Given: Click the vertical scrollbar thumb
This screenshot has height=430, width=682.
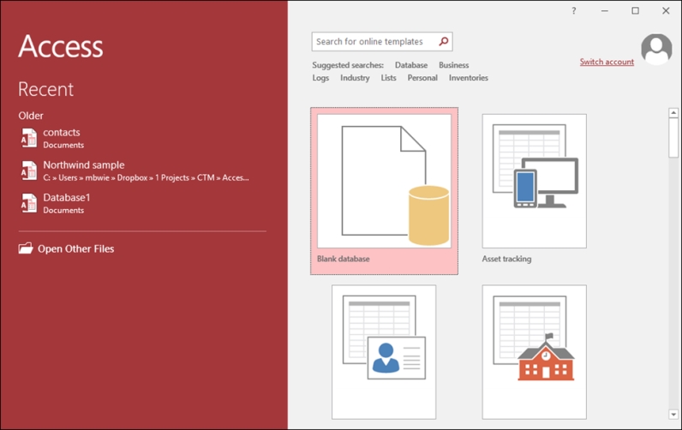Looking at the screenshot, I should [x=673, y=137].
